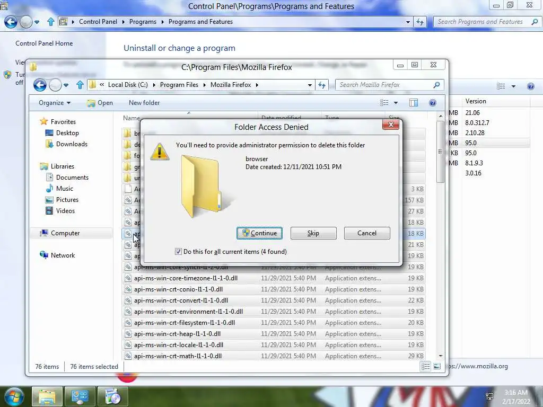This screenshot has width=543, height=407.
Task: Uncheck 'Do this for all current items'
Action: 178,252
